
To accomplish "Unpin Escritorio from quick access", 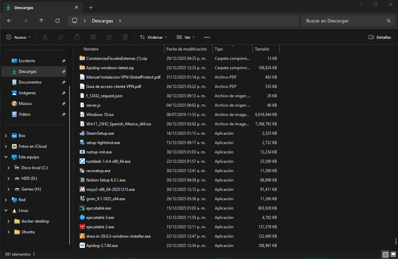I will click(64, 61).
